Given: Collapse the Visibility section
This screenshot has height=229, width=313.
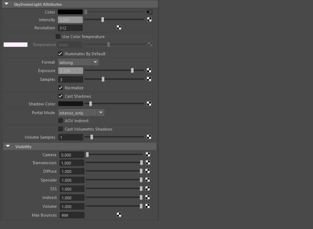Looking at the screenshot, I should coord(8,146).
